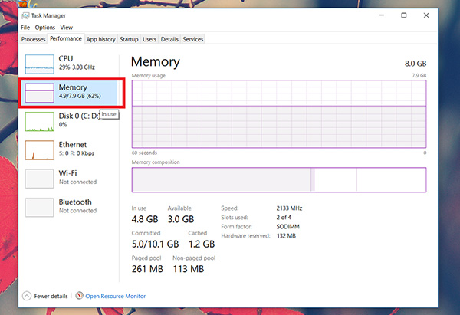
Task: Click the Task Manager title bar icon
Action: coord(25,15)
